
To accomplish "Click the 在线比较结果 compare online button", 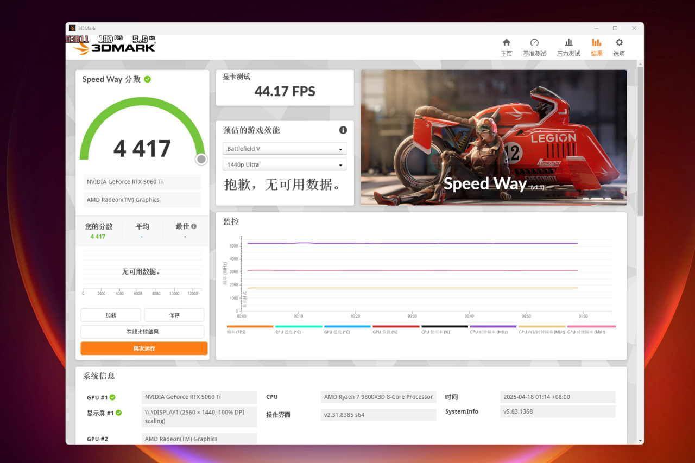I will [x=143, y=332].
